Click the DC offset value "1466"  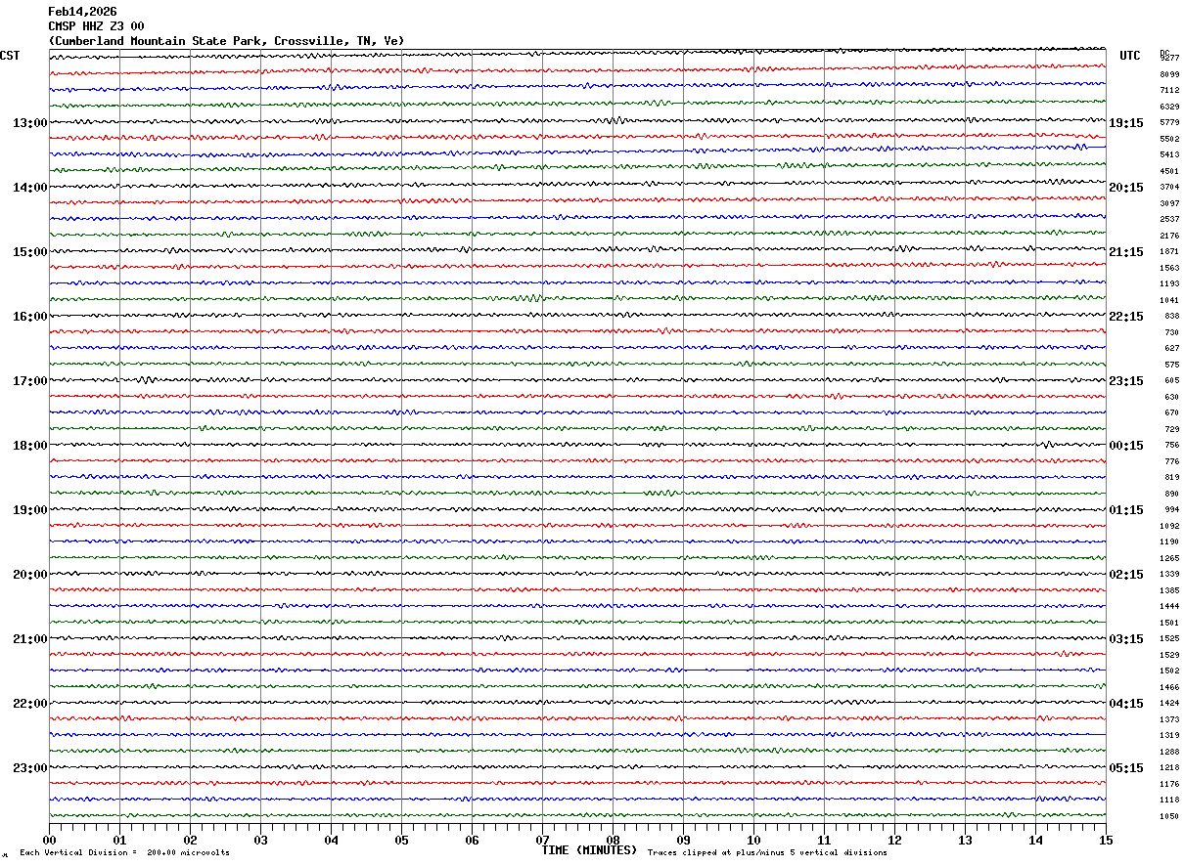coord(1169,688)
